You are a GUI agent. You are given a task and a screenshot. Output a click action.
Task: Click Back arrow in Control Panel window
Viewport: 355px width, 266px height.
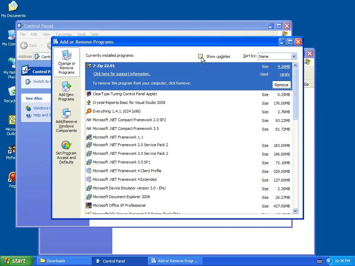(24, 45)
